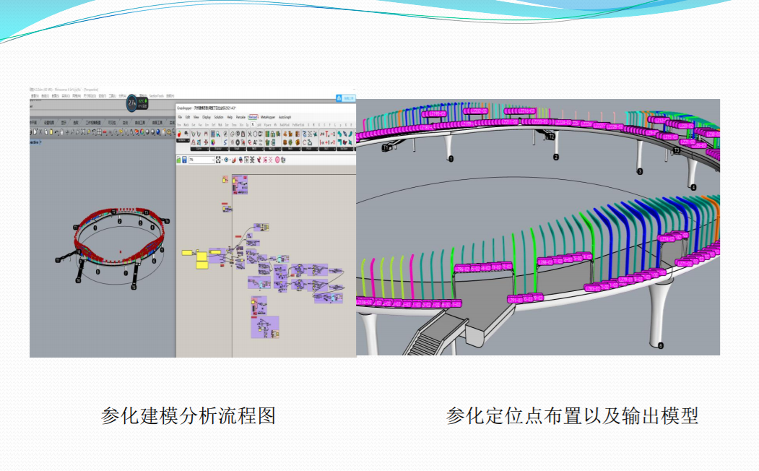Open Grasshopper's Edit menu
The height and width of the screenshot is (471, 759).
[187, 117]
